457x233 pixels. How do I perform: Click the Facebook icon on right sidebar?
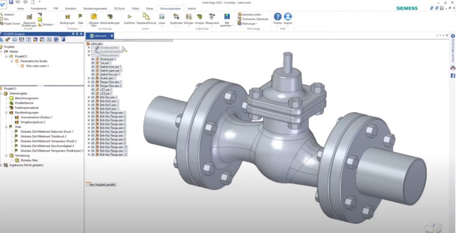coord(453,75)
